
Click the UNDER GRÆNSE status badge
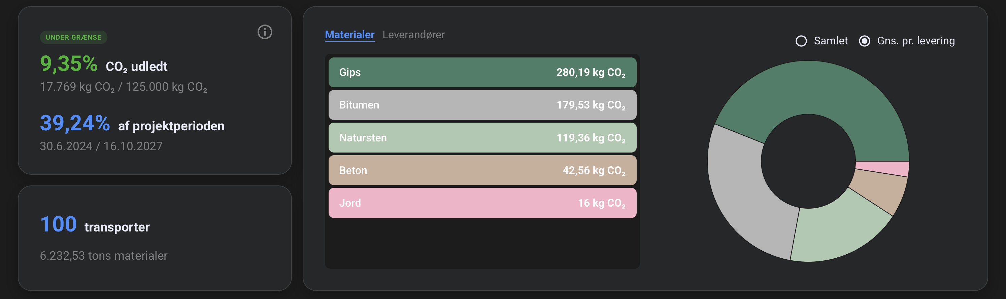pos(73,37)
